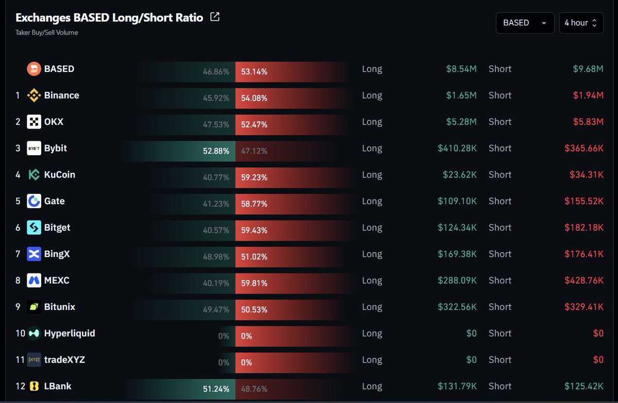618x403 pixels.
Task: Click the Hyperliquid logo icon
Action: click(x=34, y=333)
